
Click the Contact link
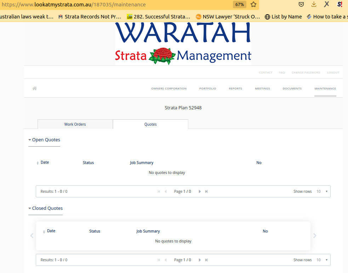click(x=266, y=72)
